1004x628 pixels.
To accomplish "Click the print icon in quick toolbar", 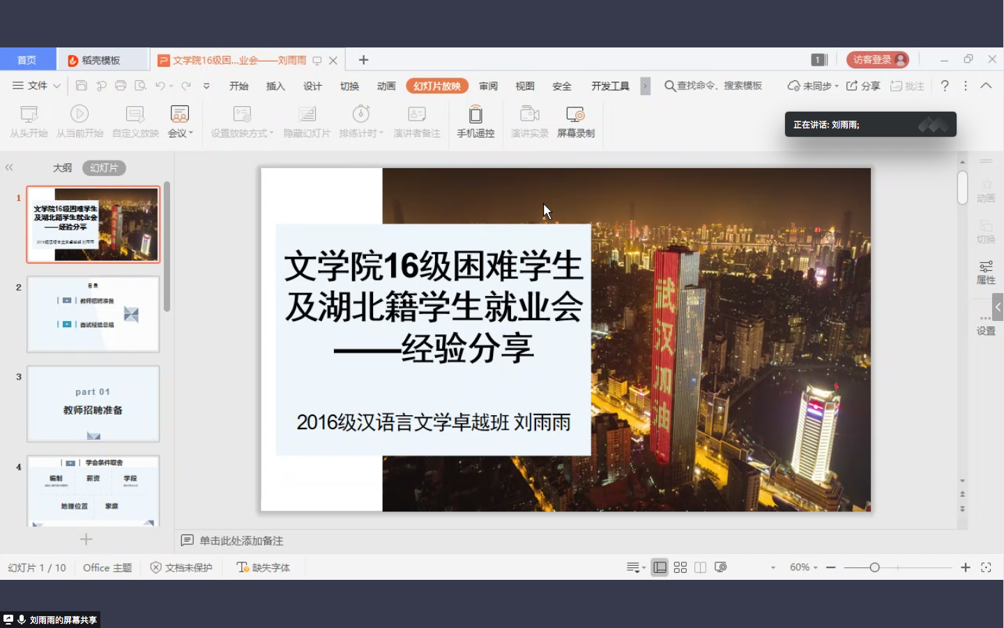I will click(121, 86).
